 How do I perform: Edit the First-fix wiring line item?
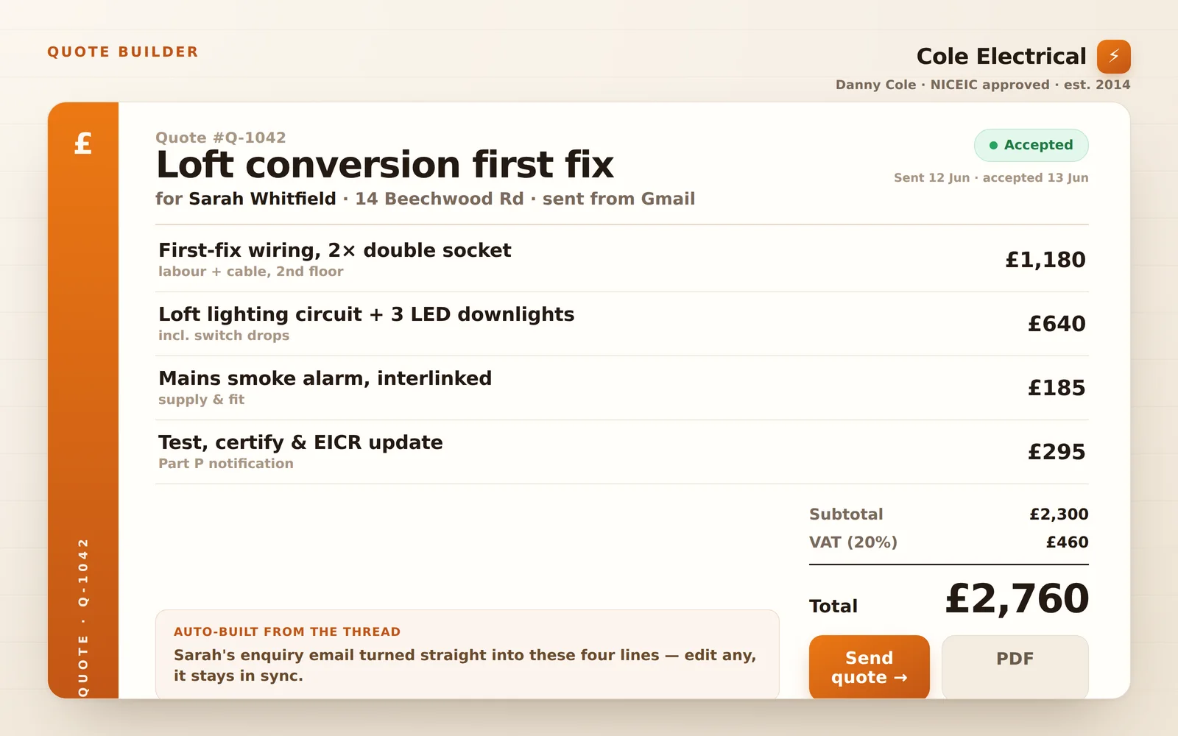coord(622,260)
